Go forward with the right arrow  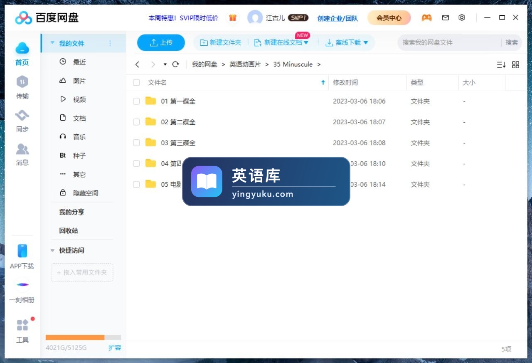click(x=153, y=64)
